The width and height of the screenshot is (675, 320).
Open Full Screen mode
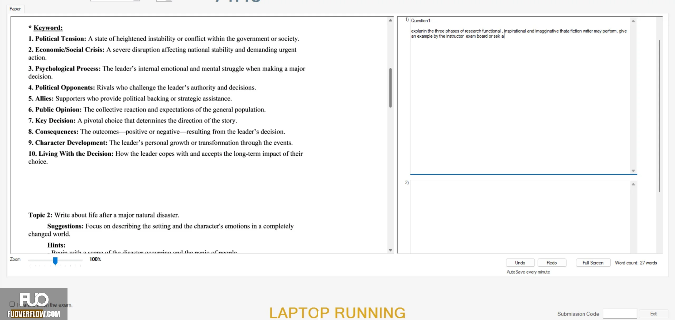click(593, 263)
